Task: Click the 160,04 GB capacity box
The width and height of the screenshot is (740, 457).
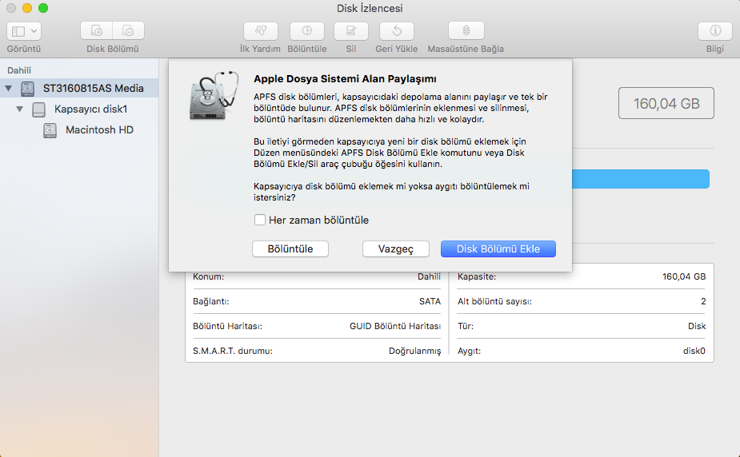Action: pyautogui.click(x=666, y=103)
